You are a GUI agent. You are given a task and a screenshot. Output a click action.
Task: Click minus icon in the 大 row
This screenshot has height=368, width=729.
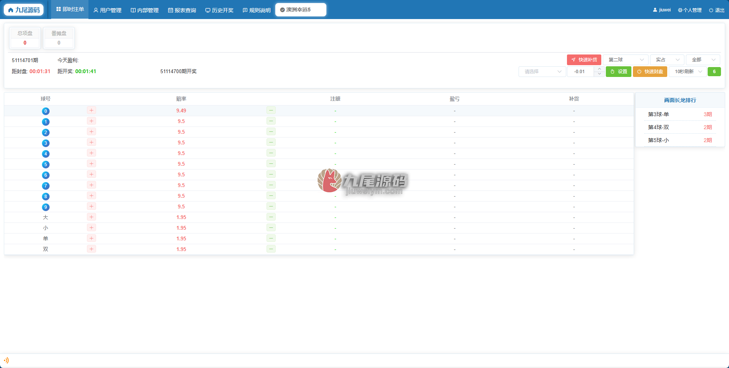point(271,217)
